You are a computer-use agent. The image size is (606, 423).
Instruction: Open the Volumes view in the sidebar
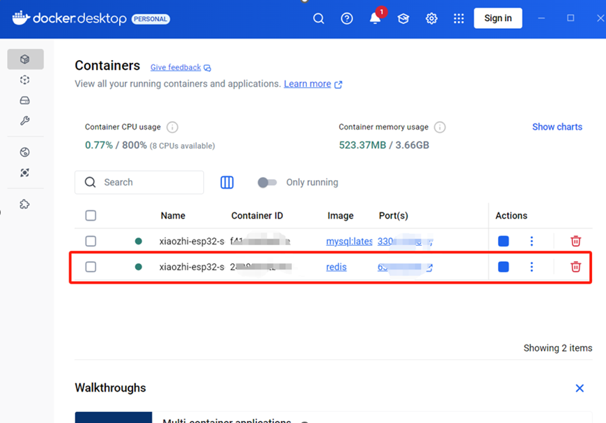tap(25, 101)
